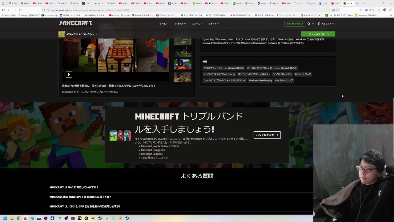The image size is (394, 222).
Task: Open browser downloads icon
Action: click(360, 10)
